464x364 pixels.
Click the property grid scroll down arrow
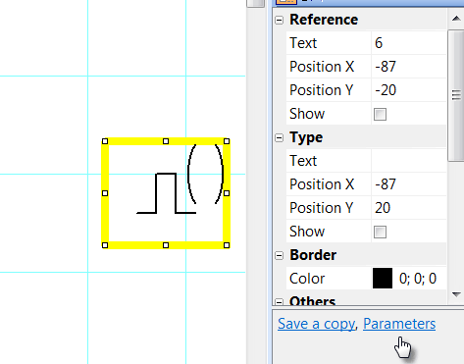[456, 294]
